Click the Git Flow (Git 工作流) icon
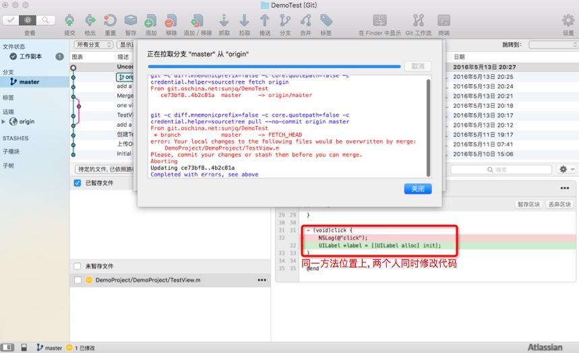 419,21
